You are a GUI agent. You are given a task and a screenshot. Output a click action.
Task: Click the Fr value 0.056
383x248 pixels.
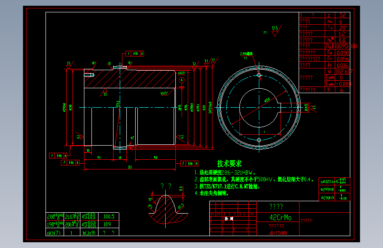pyautogui.click(x=343, y=59)
